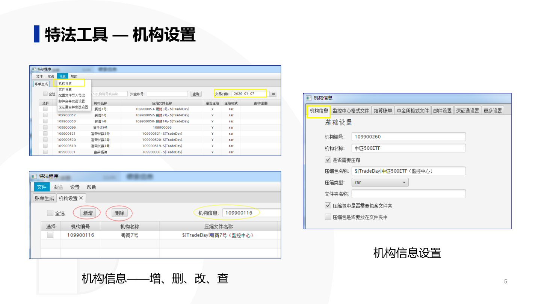541x304 pixels.
Task: Show the 更多设置 tab
Action: pyautogui.click(x=493, y=111)
